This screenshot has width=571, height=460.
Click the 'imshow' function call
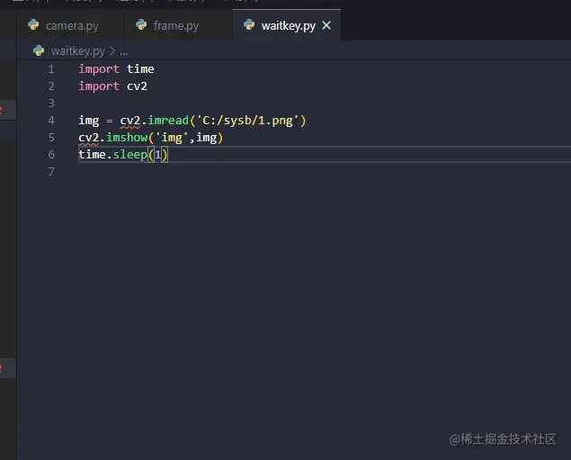click(x=127, y=138)
